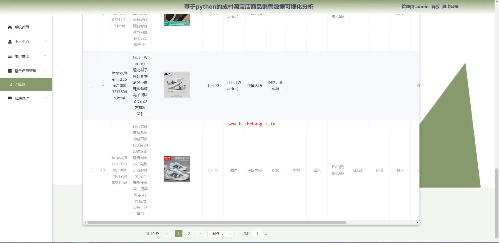Click the row index number 10
499x243 pixels.
(103, 170)
